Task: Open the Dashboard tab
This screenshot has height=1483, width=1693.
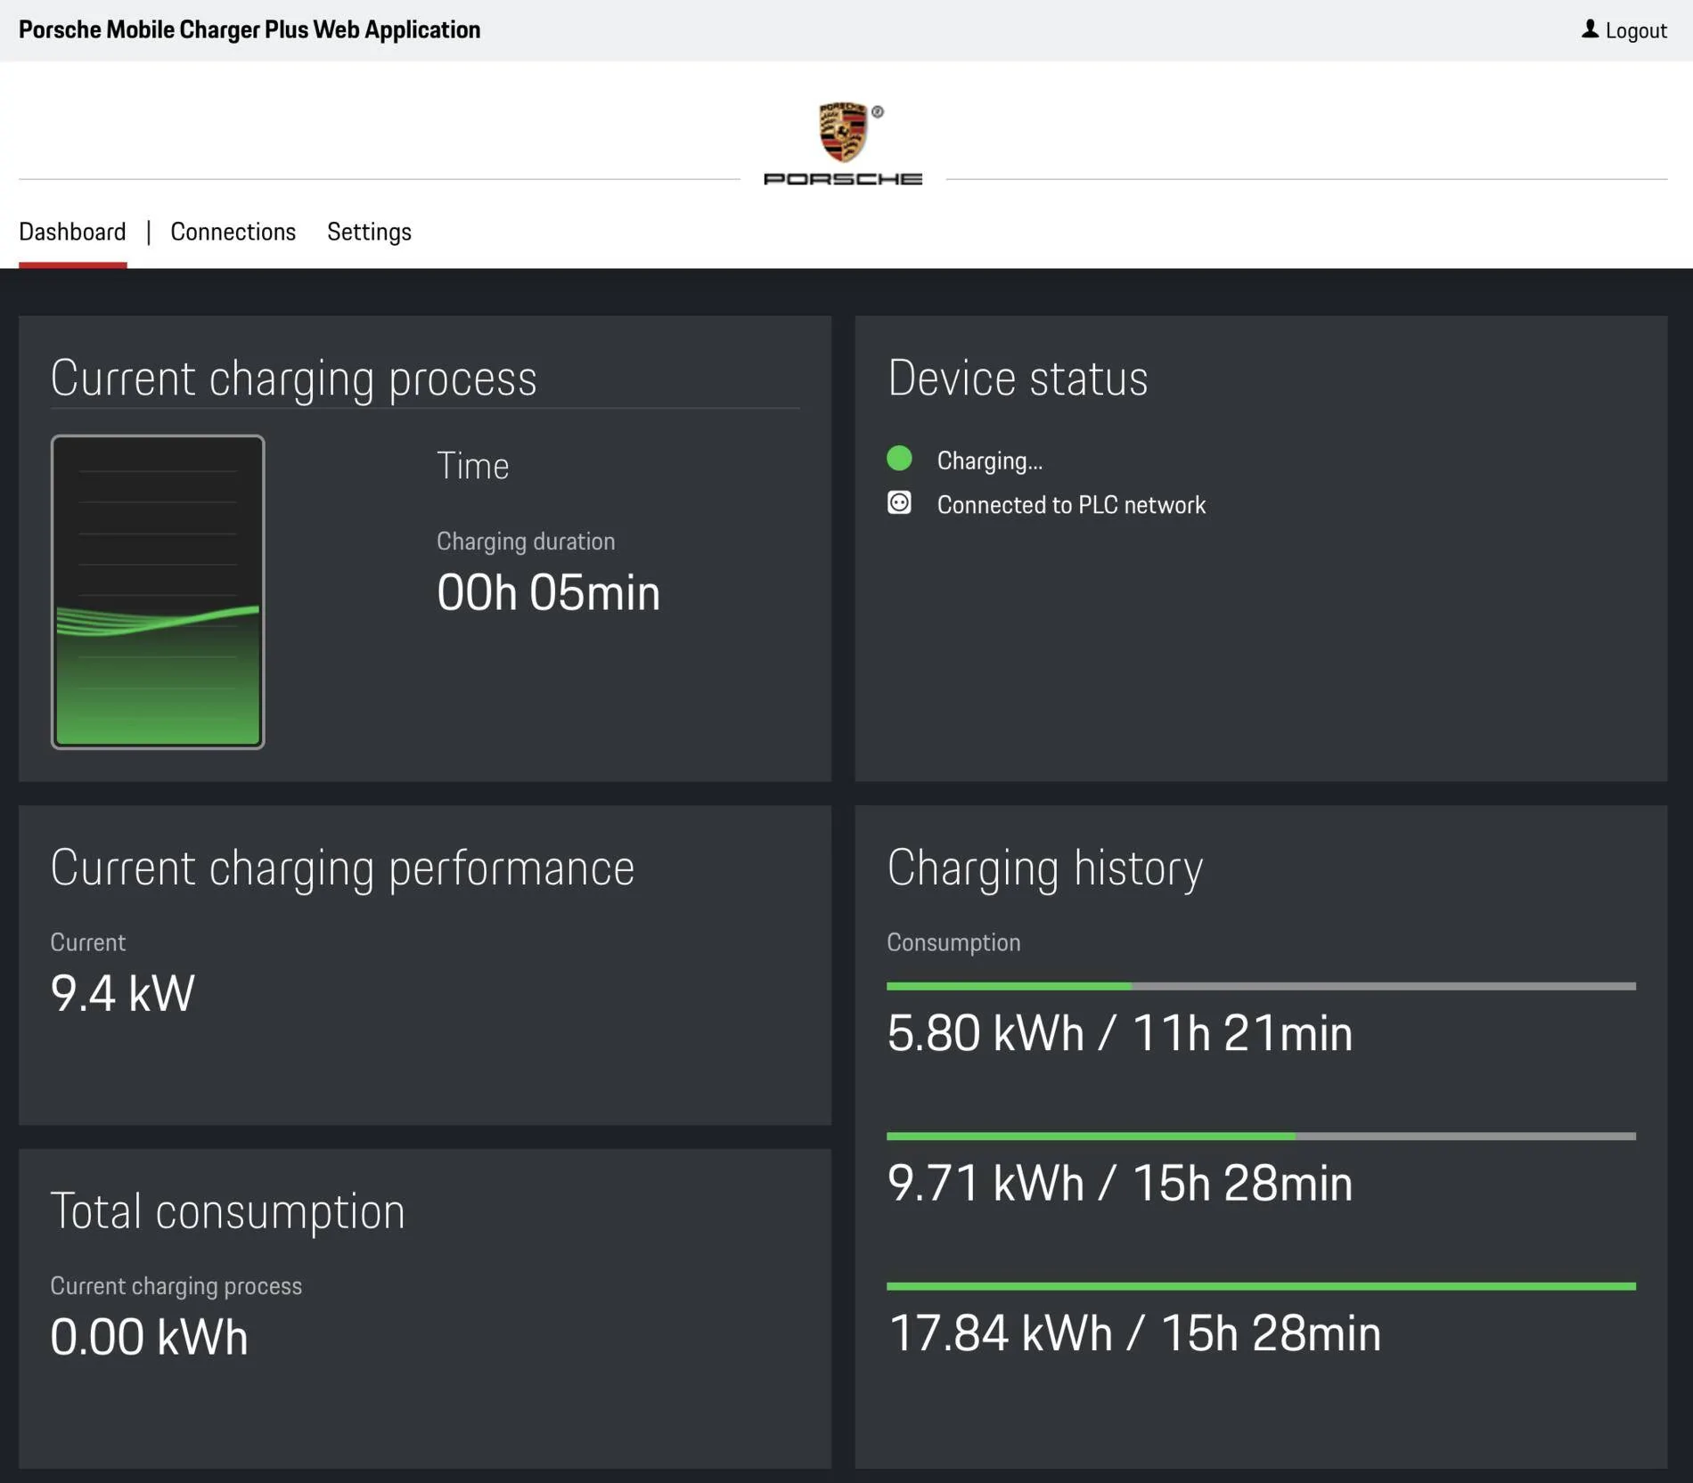Action: click(72, 232)
